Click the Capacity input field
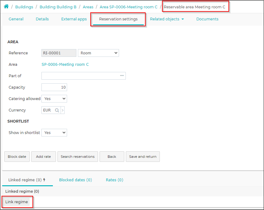Screen dimensions: 264x210 click(x=54, y=87)
